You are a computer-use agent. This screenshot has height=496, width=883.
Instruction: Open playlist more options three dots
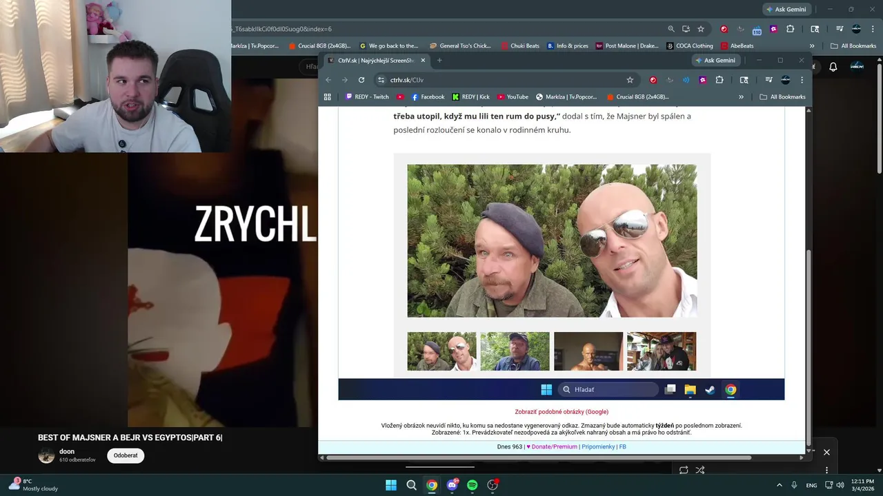tap(826, 471)
